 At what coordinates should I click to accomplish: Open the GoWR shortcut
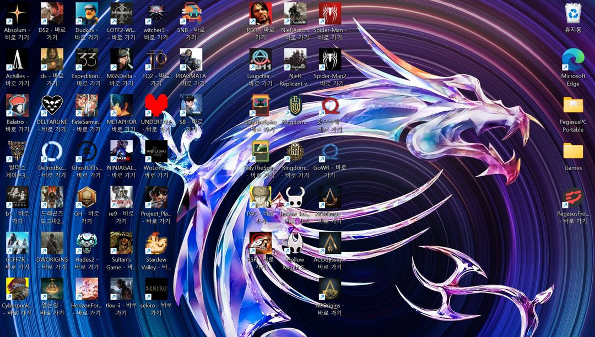330,151
